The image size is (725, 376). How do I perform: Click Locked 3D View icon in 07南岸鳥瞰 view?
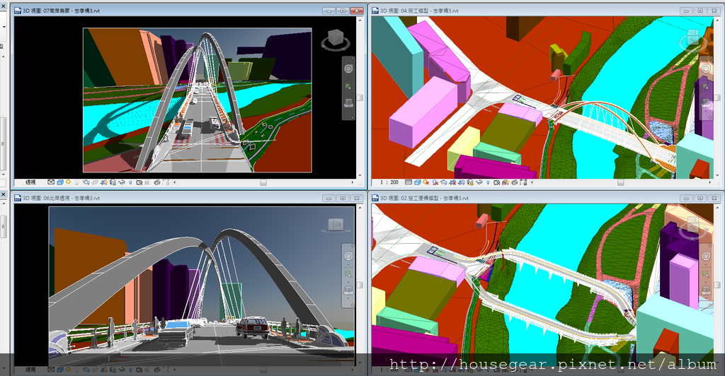[113, 182]
